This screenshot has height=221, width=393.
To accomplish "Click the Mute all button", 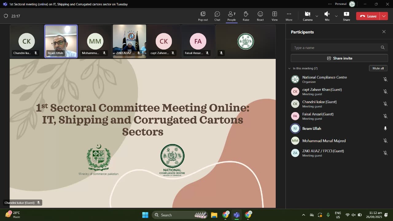I will tap(378, 68).
